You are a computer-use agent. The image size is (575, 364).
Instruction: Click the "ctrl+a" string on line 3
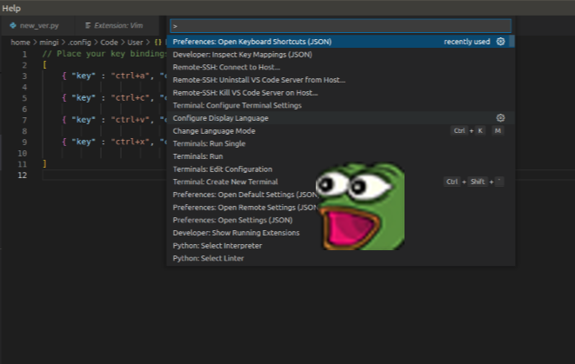pos(130,76)
